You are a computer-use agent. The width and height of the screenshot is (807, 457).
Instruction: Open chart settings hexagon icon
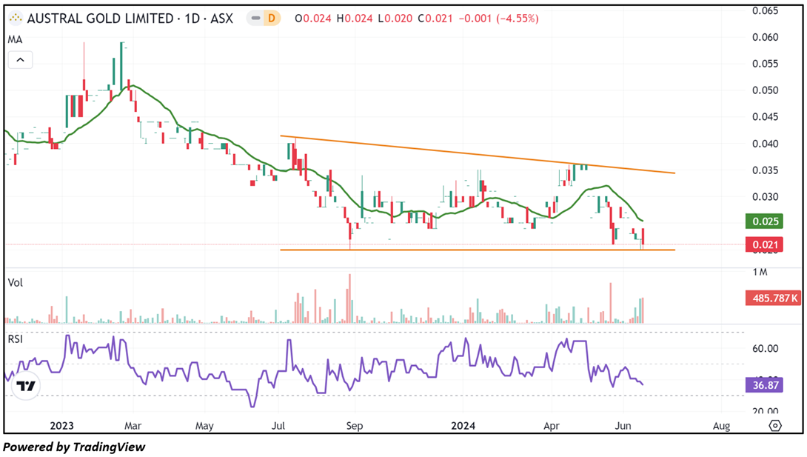click(775, 426)
